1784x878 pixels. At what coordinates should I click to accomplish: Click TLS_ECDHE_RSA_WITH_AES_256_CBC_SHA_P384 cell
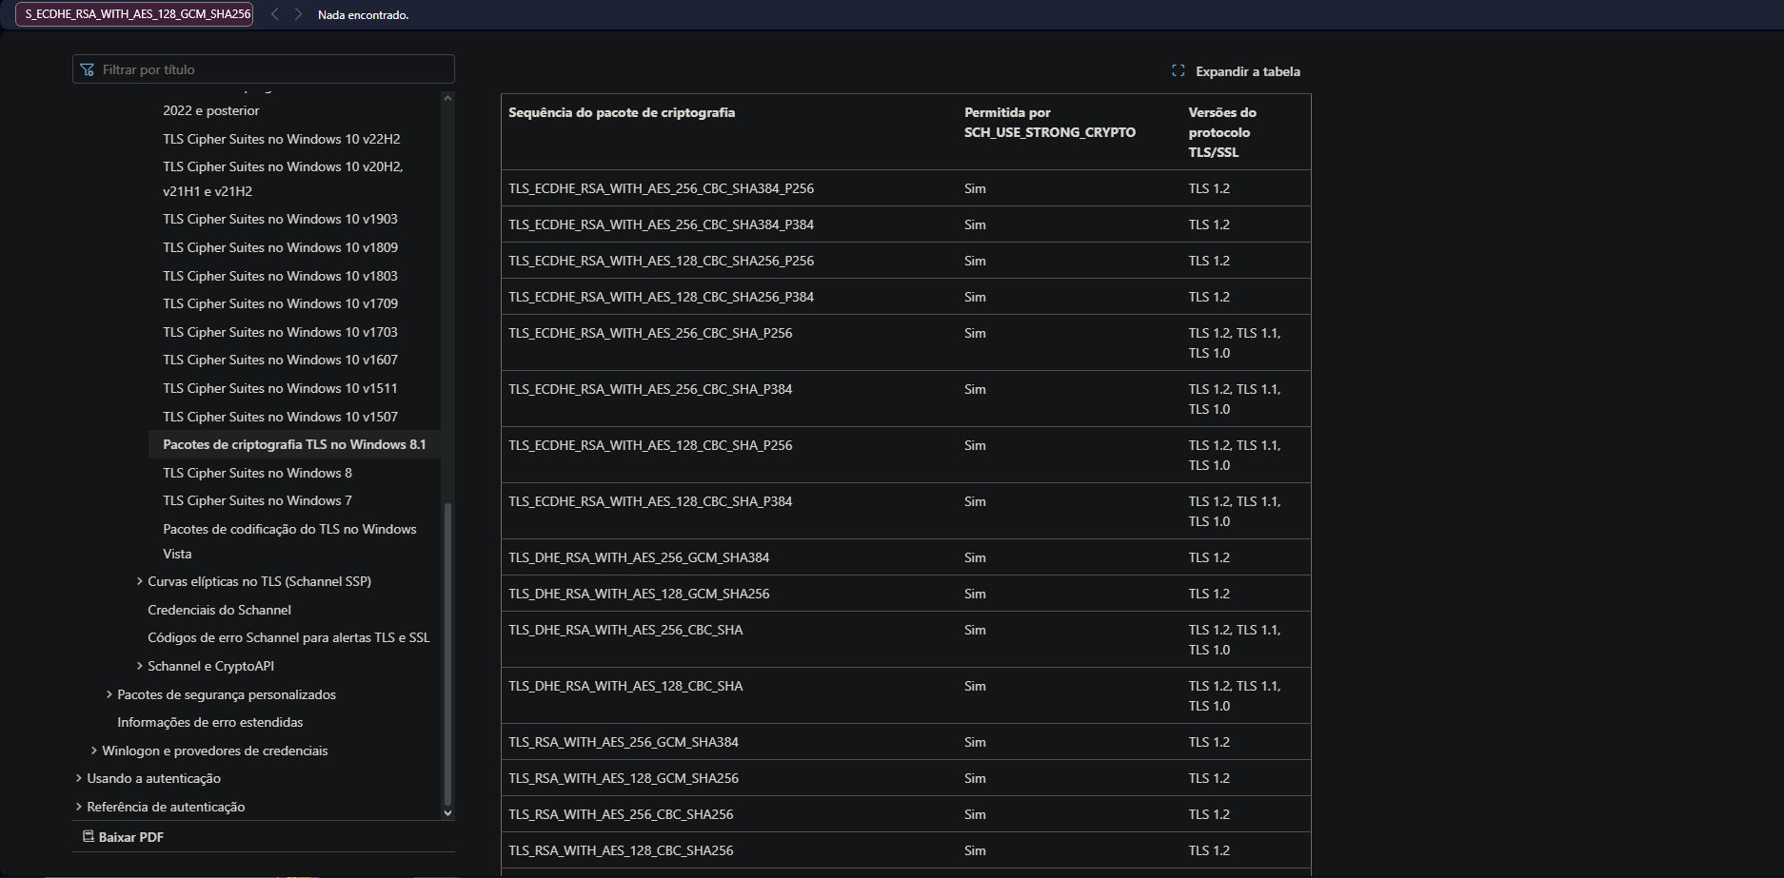click(x=650, y=389)
